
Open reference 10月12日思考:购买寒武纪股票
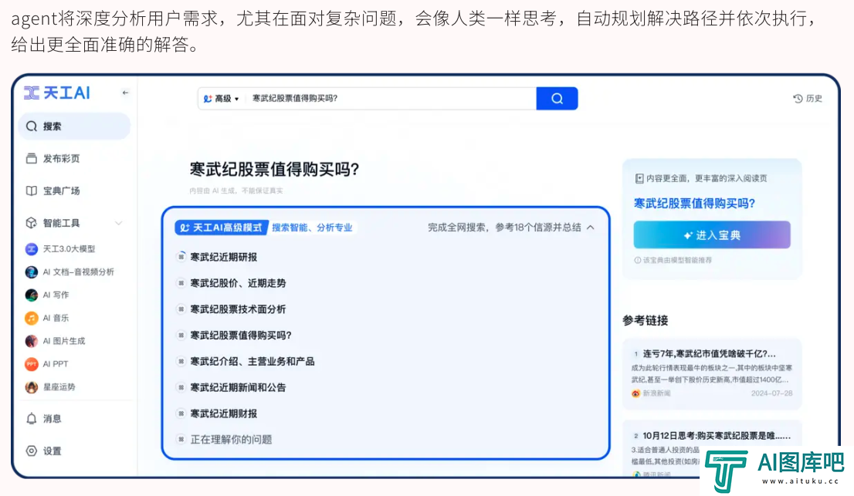click(717, 436)
